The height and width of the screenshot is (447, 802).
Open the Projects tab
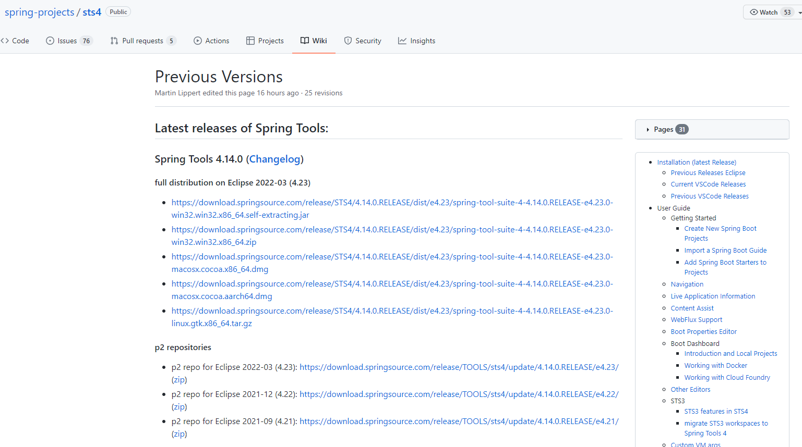pyautogui.click(x=265, y=41)
